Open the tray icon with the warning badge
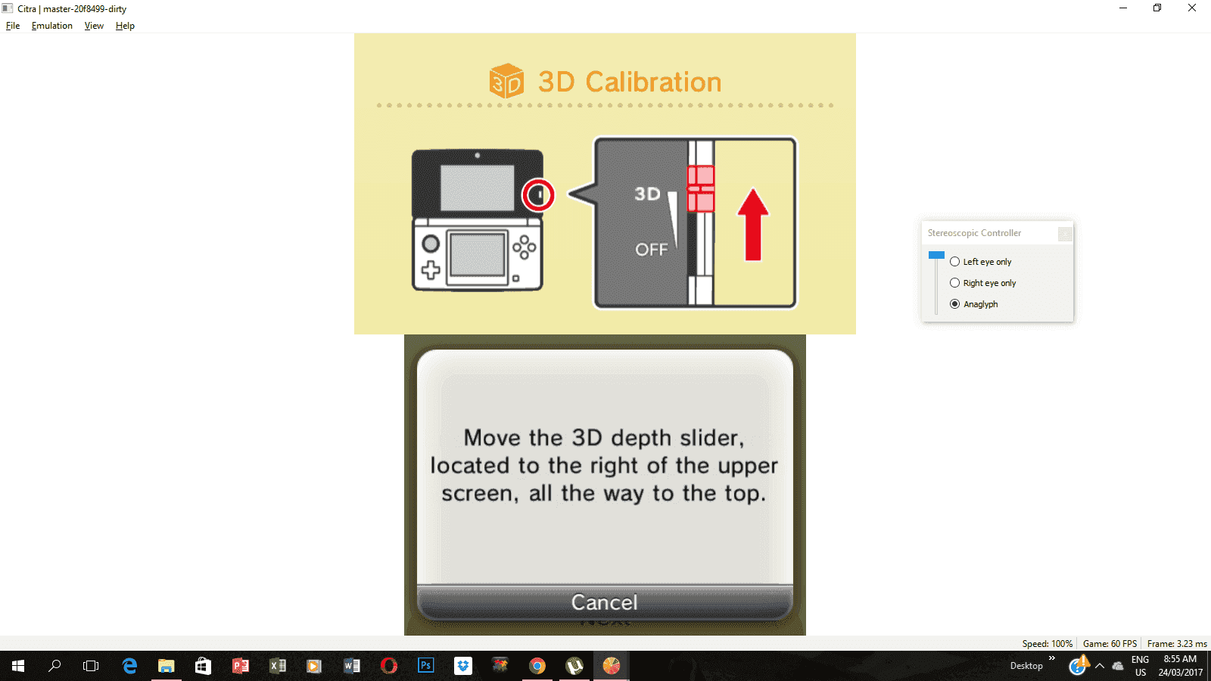Image resolution: width=1211 pixels, height=681 pixels. tap(1079, 665)
